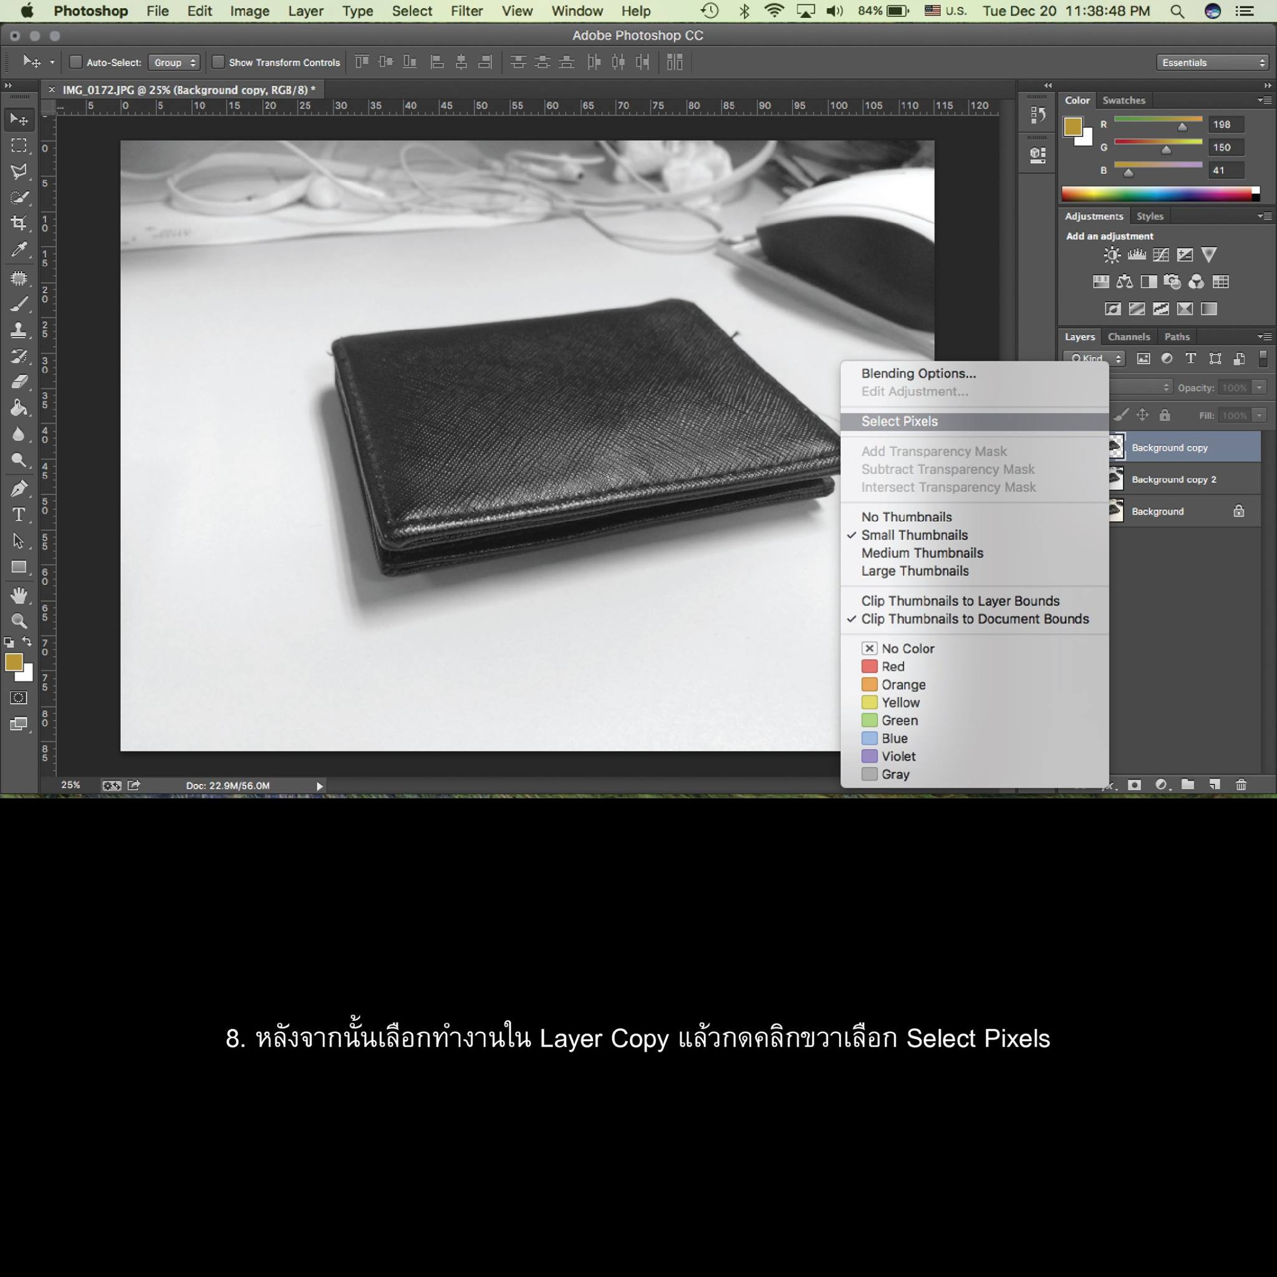Add a Levels adjustment

tap(1137, 255)
